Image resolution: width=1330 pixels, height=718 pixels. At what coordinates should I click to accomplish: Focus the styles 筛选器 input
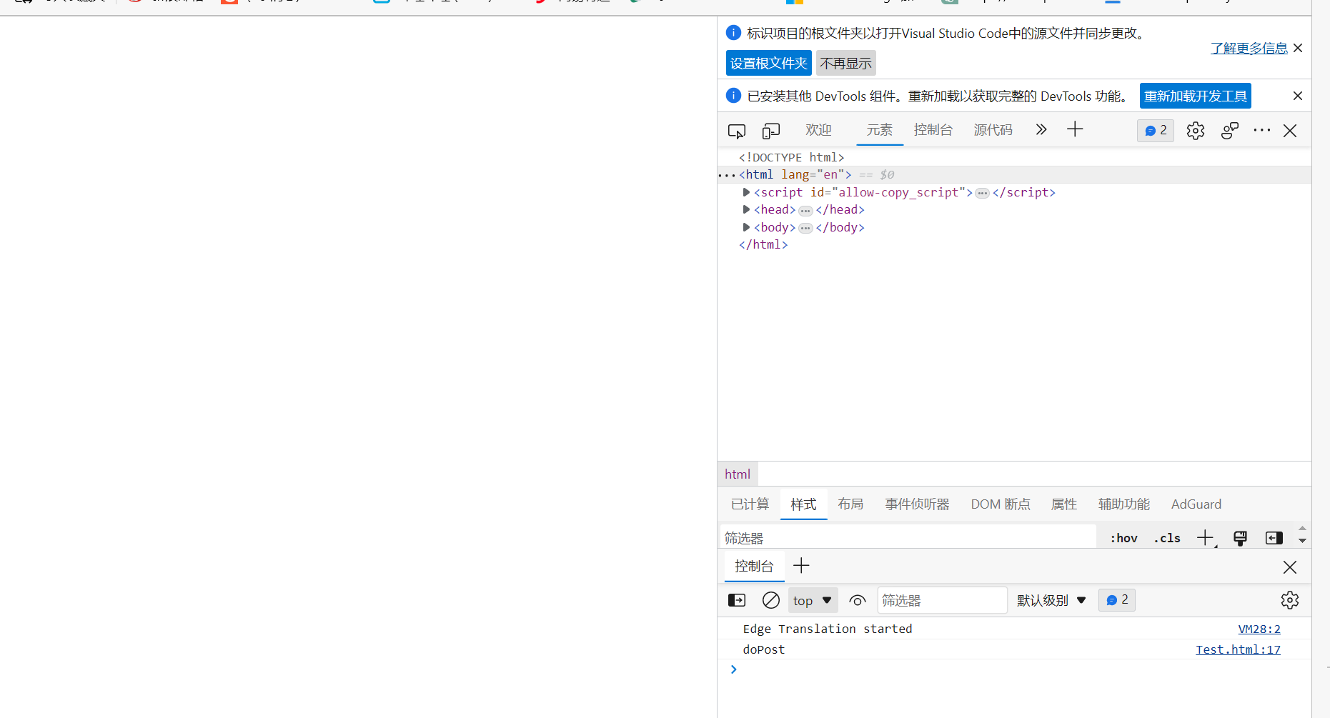pyautogui.click(x=908, y=538)
